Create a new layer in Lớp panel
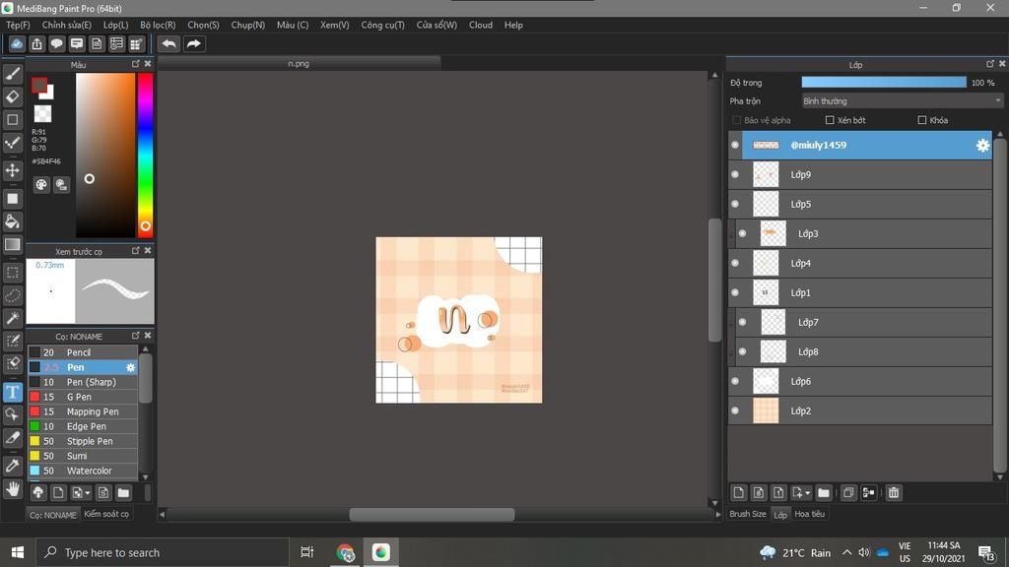 click(x=739, y=493)
